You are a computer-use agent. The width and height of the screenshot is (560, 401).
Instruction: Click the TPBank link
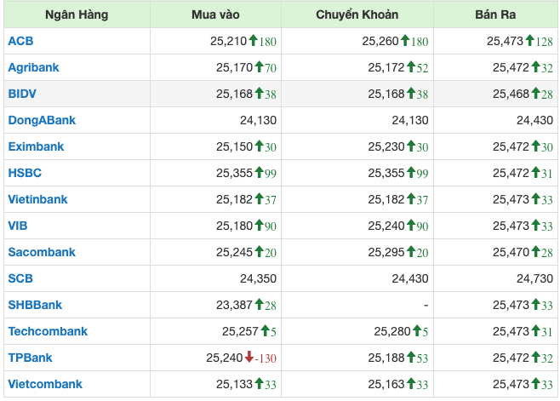29,358
